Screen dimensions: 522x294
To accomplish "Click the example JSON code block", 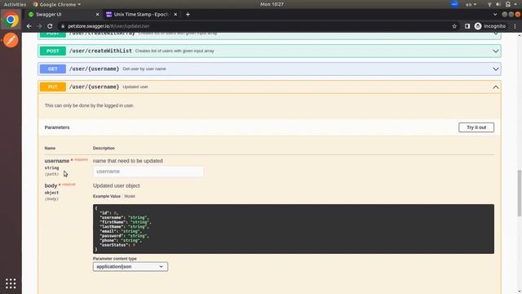I will (x=294, y=229).
